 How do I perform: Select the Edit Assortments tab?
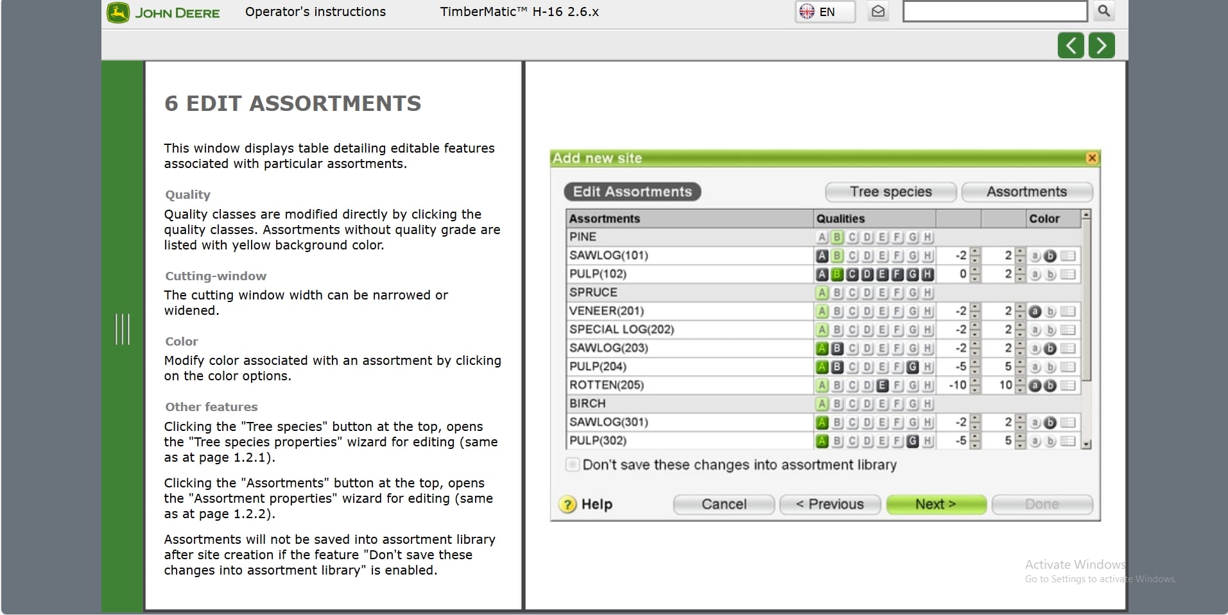click(x=632, y=192)
